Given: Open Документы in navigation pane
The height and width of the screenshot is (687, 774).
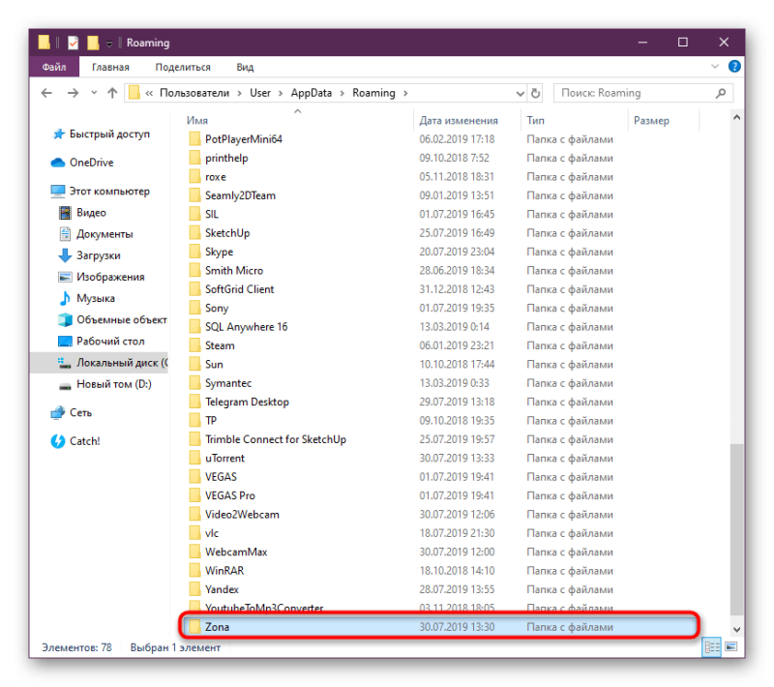Looking at the screenshot, I should (96, 234).
